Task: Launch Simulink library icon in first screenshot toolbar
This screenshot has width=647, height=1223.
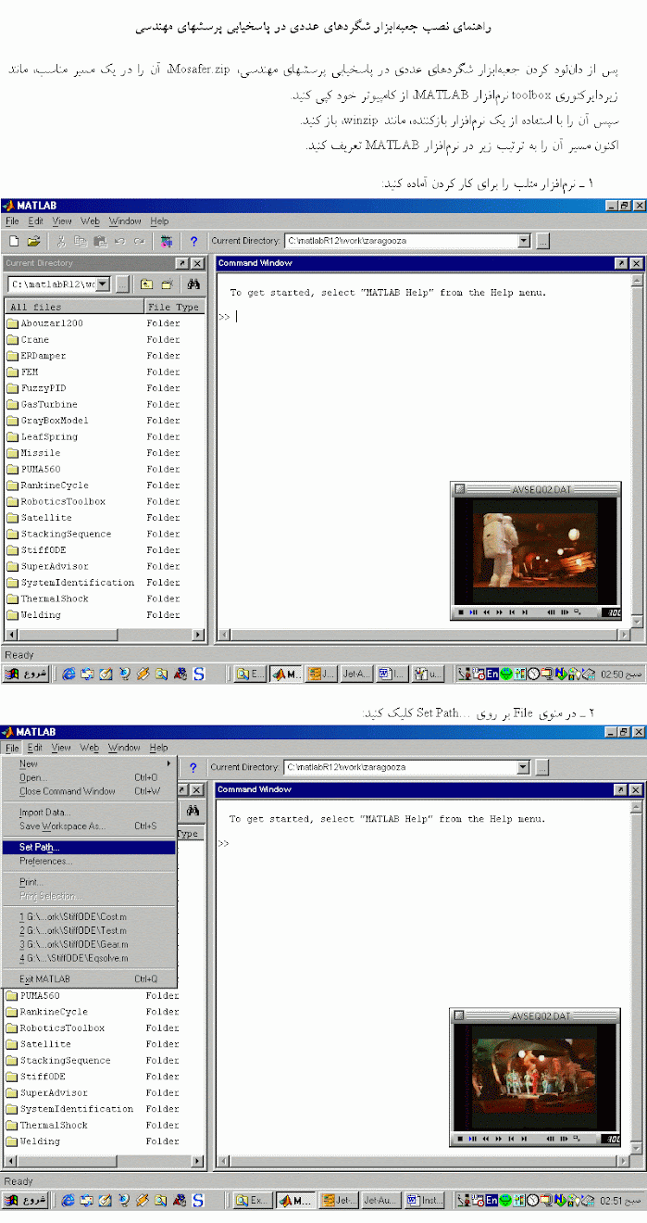Action: point(167,241)
